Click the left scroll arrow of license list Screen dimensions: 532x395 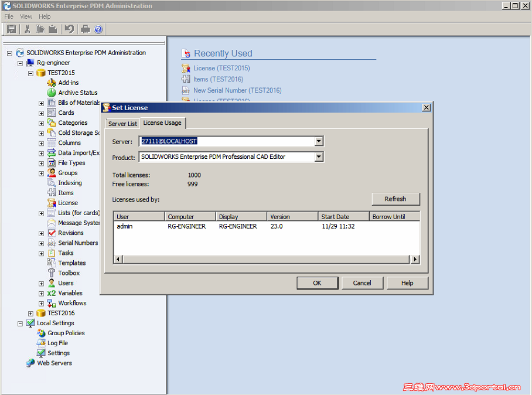pos(118,259)
